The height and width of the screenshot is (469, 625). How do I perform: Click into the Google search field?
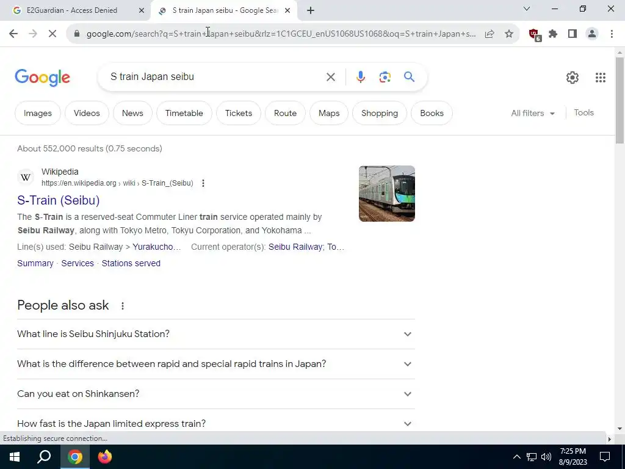click(x=215, y=76)
